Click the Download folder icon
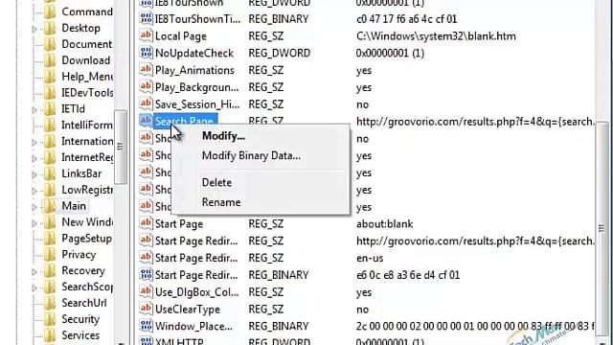Viewport: 613px width, 345px height. (50, 60)
